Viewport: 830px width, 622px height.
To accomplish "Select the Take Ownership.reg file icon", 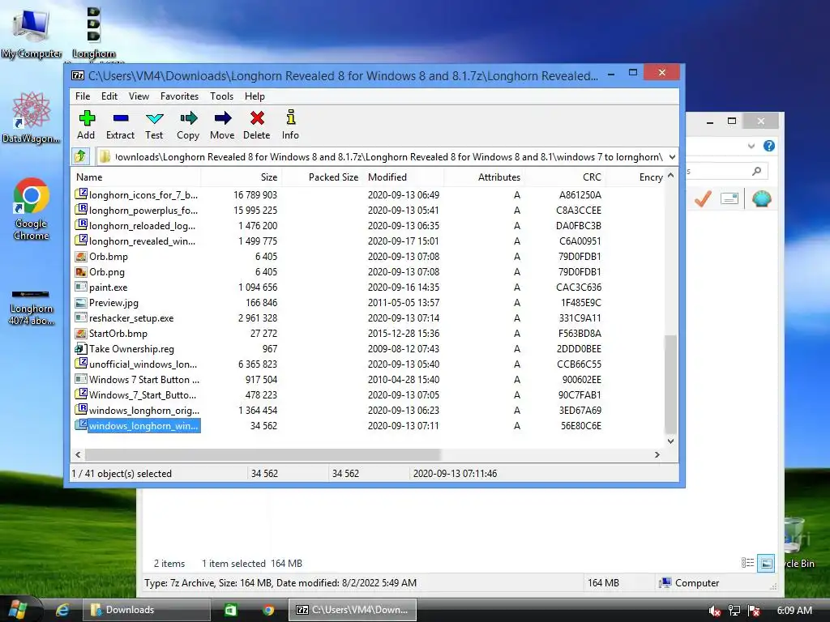I will pos(81,348).
